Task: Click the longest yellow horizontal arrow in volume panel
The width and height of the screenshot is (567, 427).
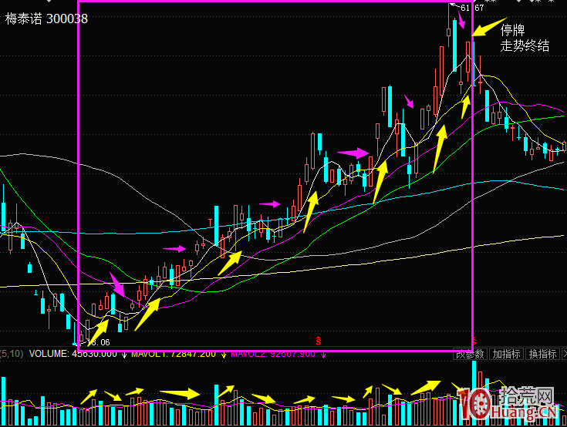Action: (180, 394)
